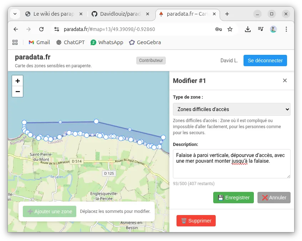Open the ChatGPT bookmark
The width and height of the screenshot is (302, 241).
(71, 42)
